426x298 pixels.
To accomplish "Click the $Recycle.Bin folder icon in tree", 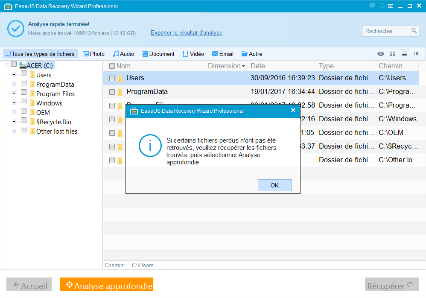I will click(x=32, y=122).
